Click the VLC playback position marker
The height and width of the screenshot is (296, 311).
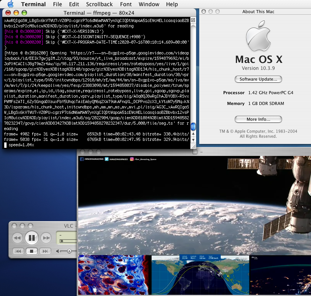[62, 241]
